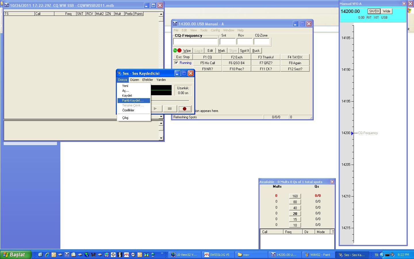Screen dimensions: 414x259
Task: Toggle the Running checkbox
Action: [x=176, y=63]
